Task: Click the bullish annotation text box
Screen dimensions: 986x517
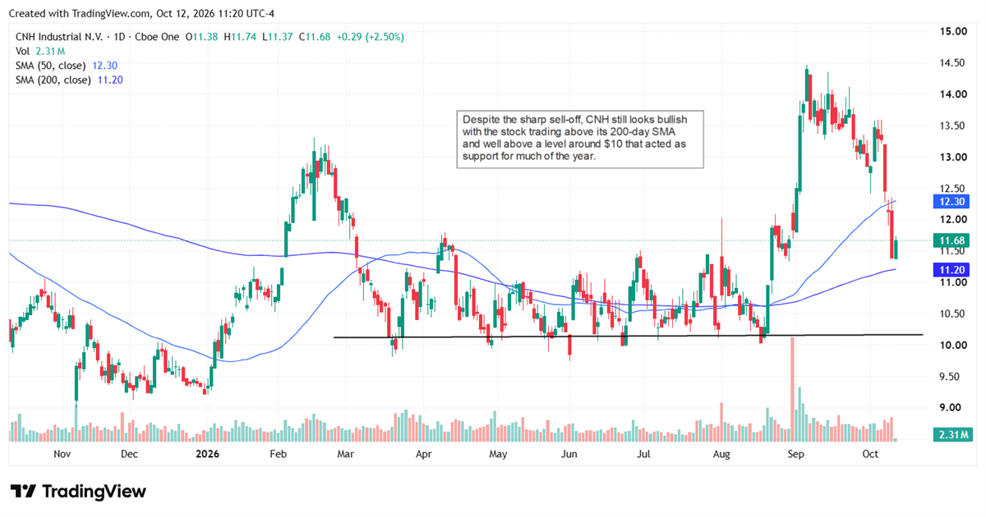Action: 580,139
